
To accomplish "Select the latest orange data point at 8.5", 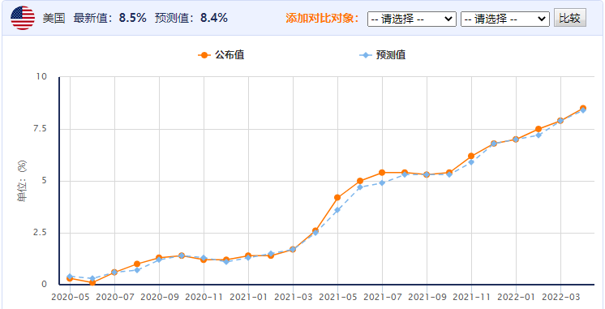I will [582, 109].
